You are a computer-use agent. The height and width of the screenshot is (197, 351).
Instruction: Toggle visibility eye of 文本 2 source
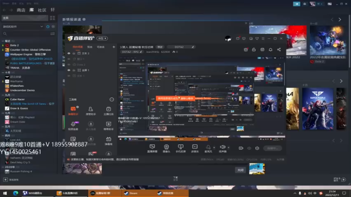(69, 53)
